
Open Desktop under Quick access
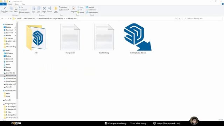(8, 27)
